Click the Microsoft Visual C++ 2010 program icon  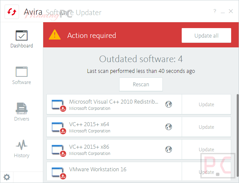click(x=59, y=106)
